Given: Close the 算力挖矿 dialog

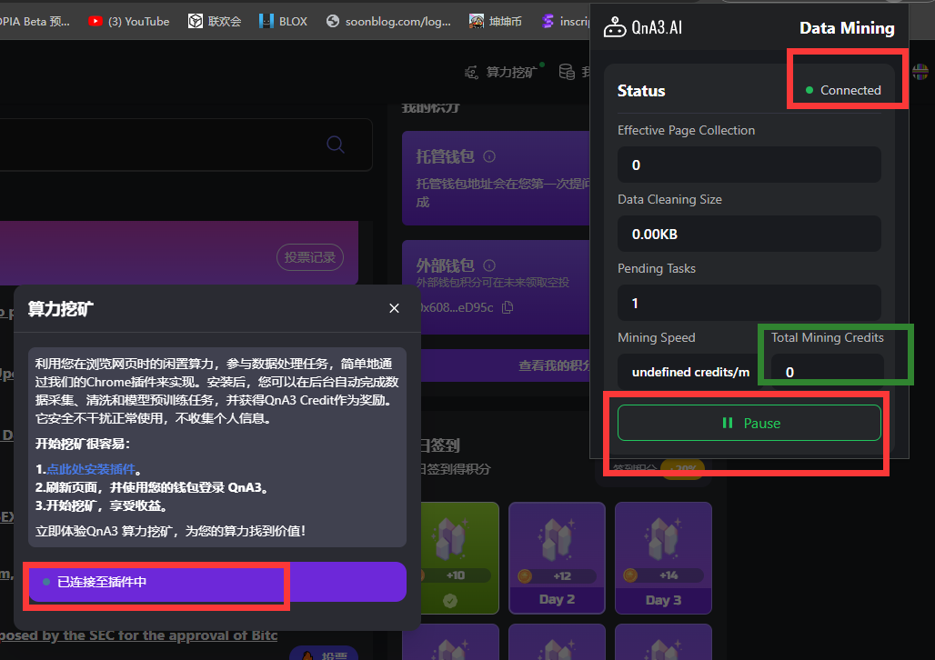Looking at the screenshot, I should [x=394, y=308].
